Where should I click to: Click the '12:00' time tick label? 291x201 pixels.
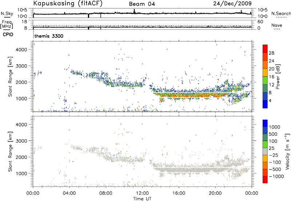pyautogui.click(x=142, y=193)
